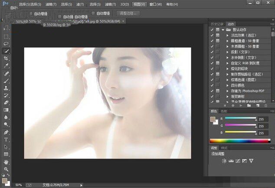Expand the 画框通道 - 50 像素 action
Image resolution: width=275 pixels, height=188 pixels.
[x=227, y=41]
